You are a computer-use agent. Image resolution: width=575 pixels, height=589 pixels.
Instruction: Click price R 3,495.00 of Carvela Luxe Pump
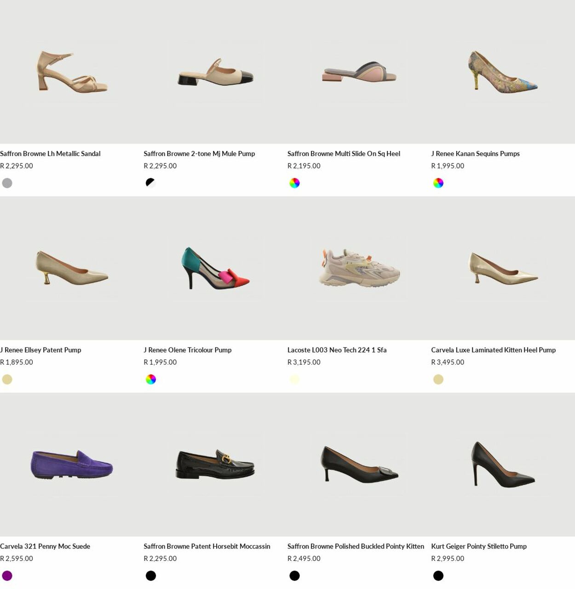[448, 363]
